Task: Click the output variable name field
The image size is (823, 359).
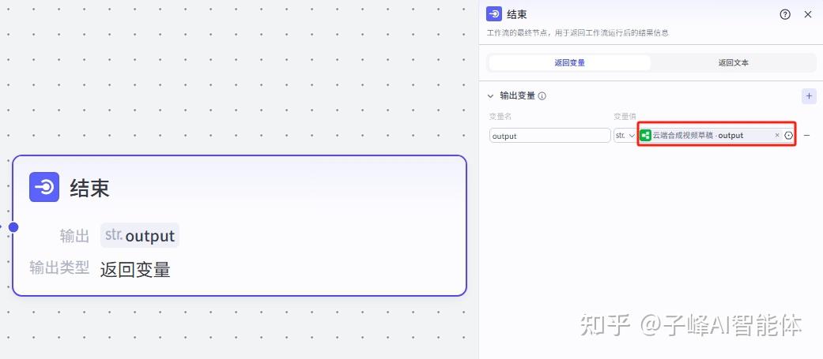Action: click(x=549, y=136)
